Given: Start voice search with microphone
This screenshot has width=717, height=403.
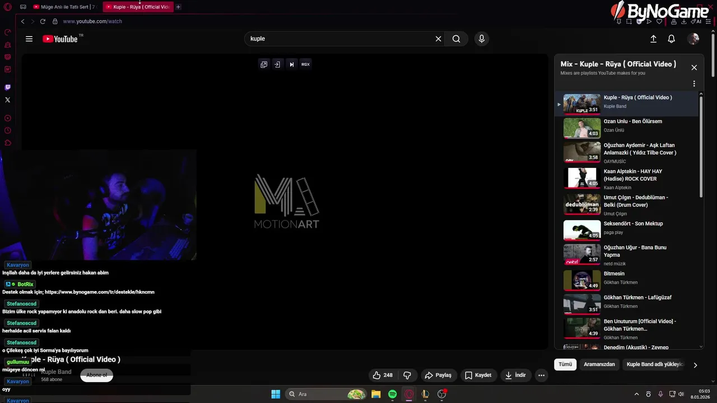Looking at the screenshot, I should [x=481, y=39].
